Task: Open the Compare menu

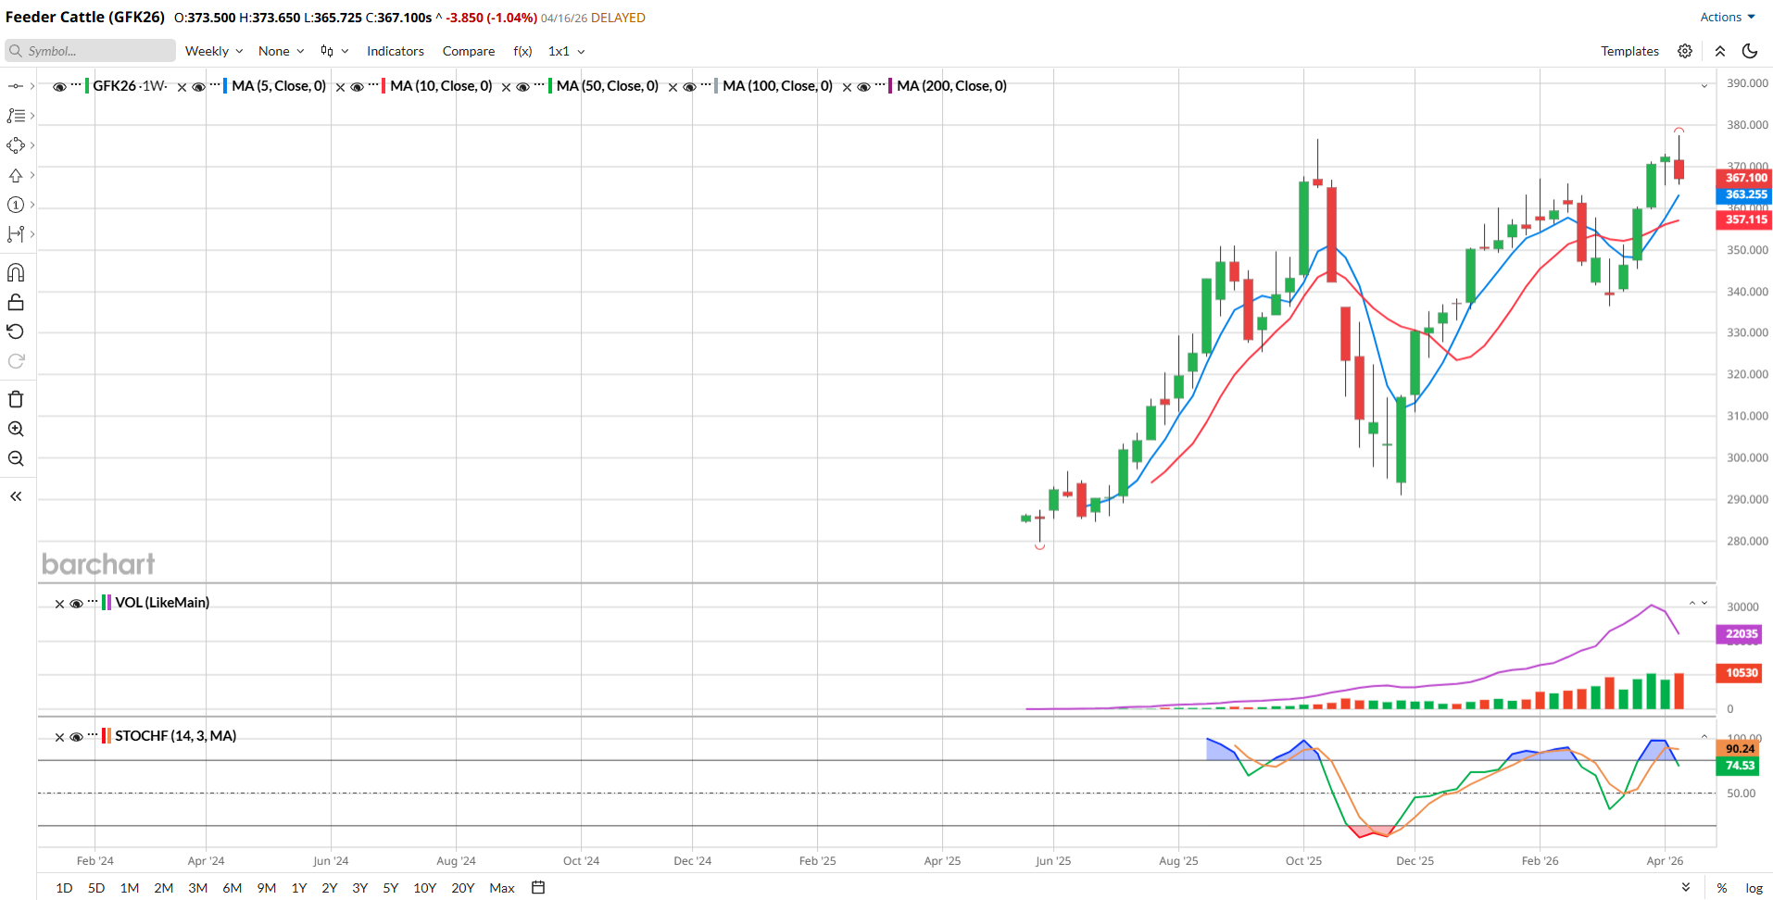Action: 468,51
